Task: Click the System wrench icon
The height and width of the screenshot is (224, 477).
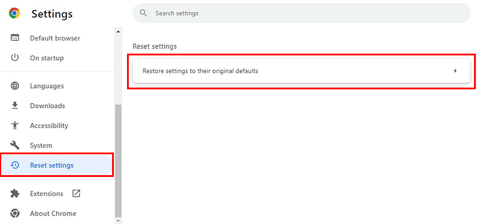Action: point(14,145)
